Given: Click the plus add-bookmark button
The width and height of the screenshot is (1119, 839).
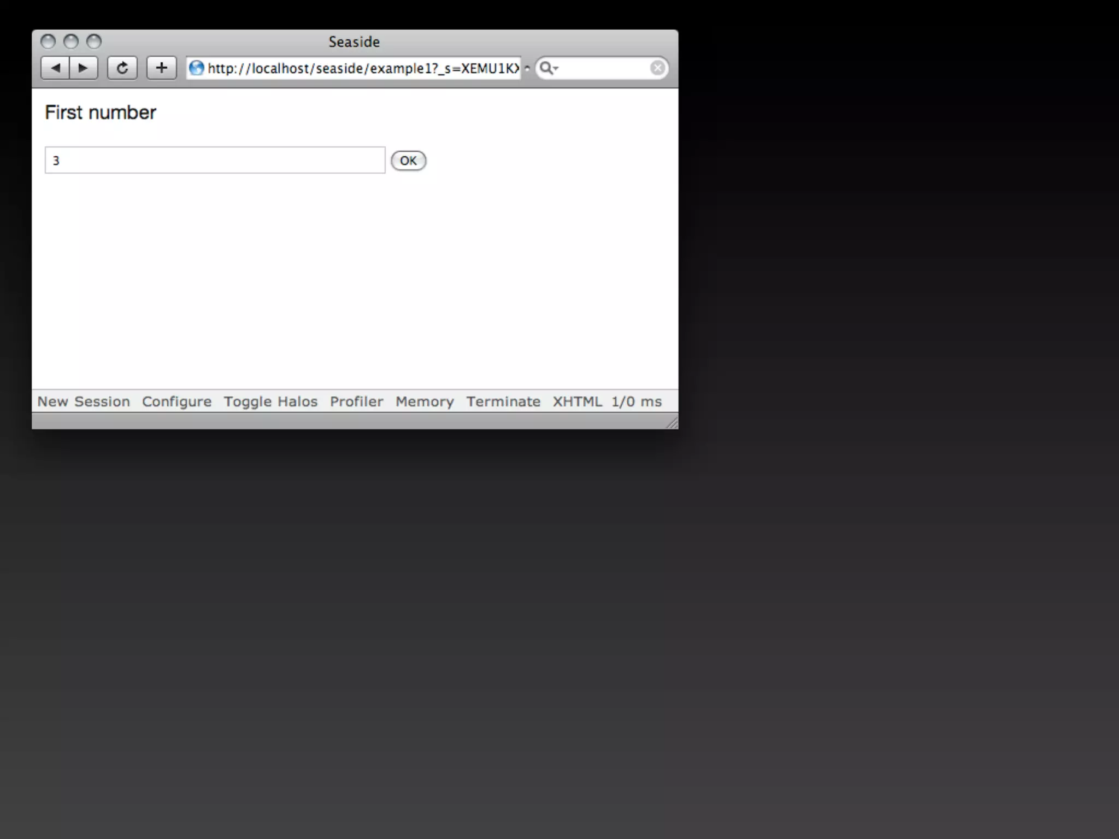Looking at the screenshot, I should coord(161,68).
